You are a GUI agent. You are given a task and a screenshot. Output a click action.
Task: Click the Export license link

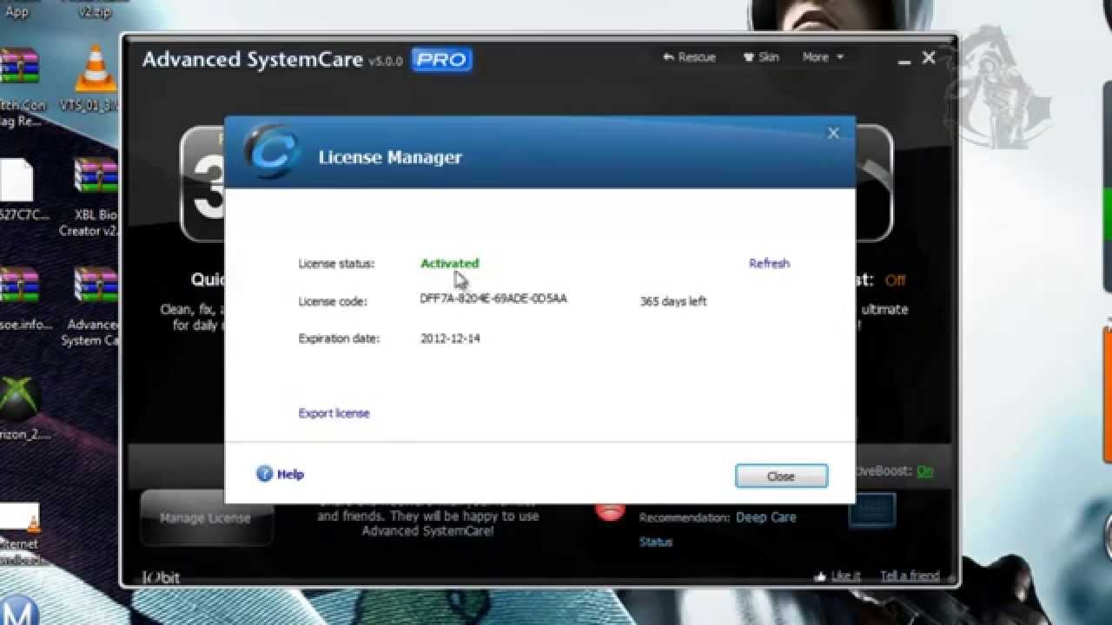click(x=334, y=413)
